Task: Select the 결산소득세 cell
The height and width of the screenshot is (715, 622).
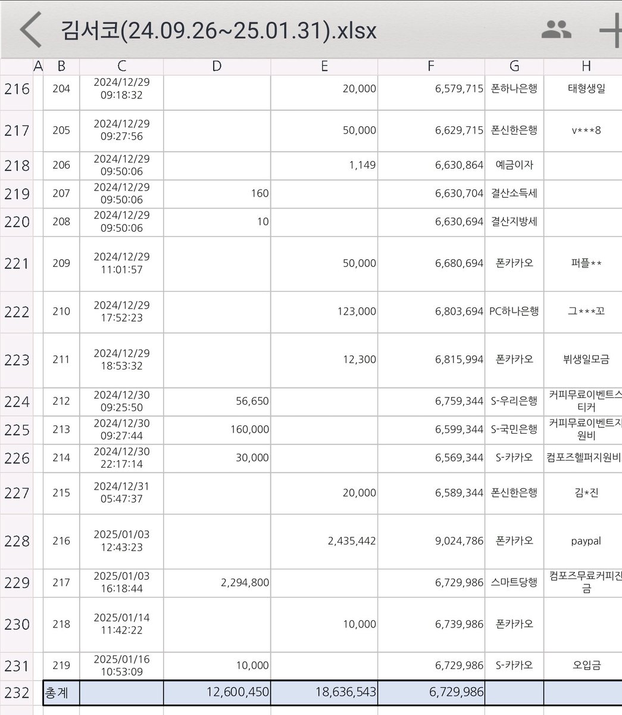Action: [514, 194]
